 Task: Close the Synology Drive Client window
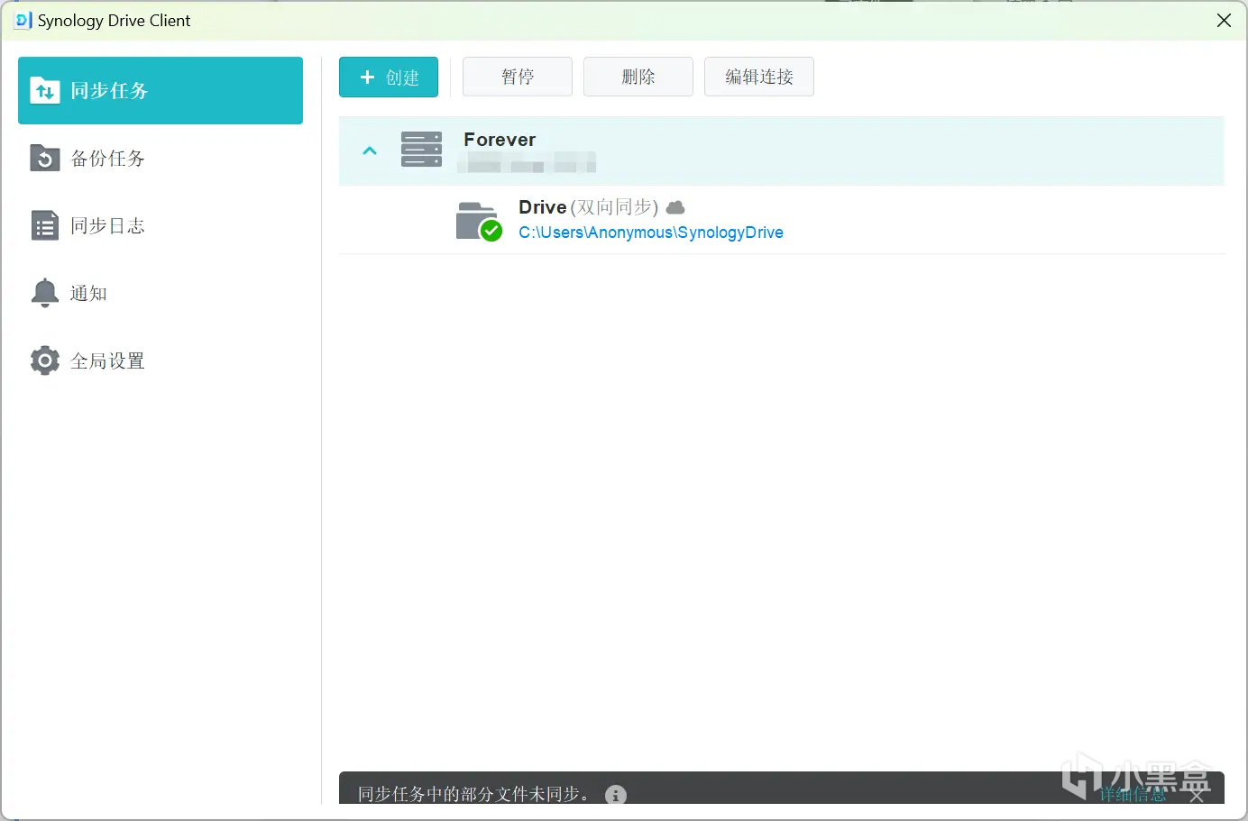(1224, 20)
